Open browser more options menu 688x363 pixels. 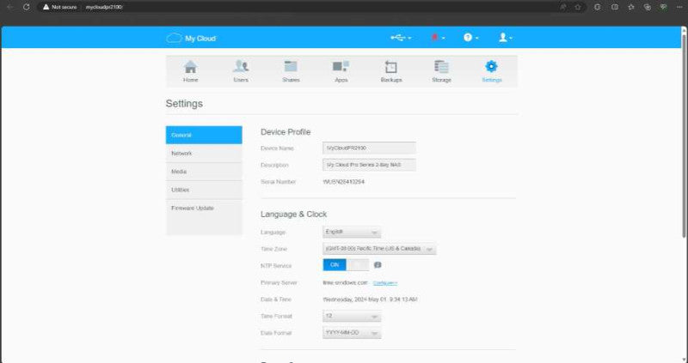(x=679, y=7)
